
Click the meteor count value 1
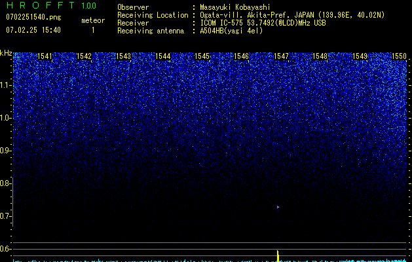point(93,30)
